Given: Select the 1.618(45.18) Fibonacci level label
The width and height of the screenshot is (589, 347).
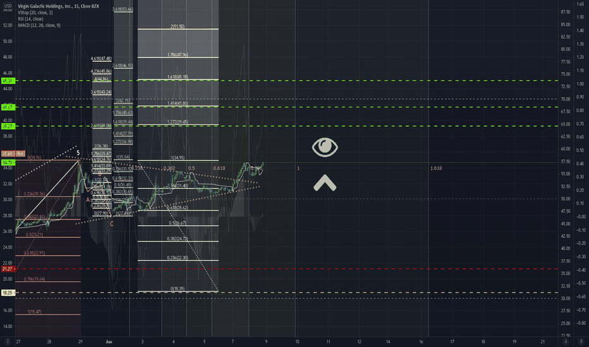Looking at the screenshot, I should 178,77.
